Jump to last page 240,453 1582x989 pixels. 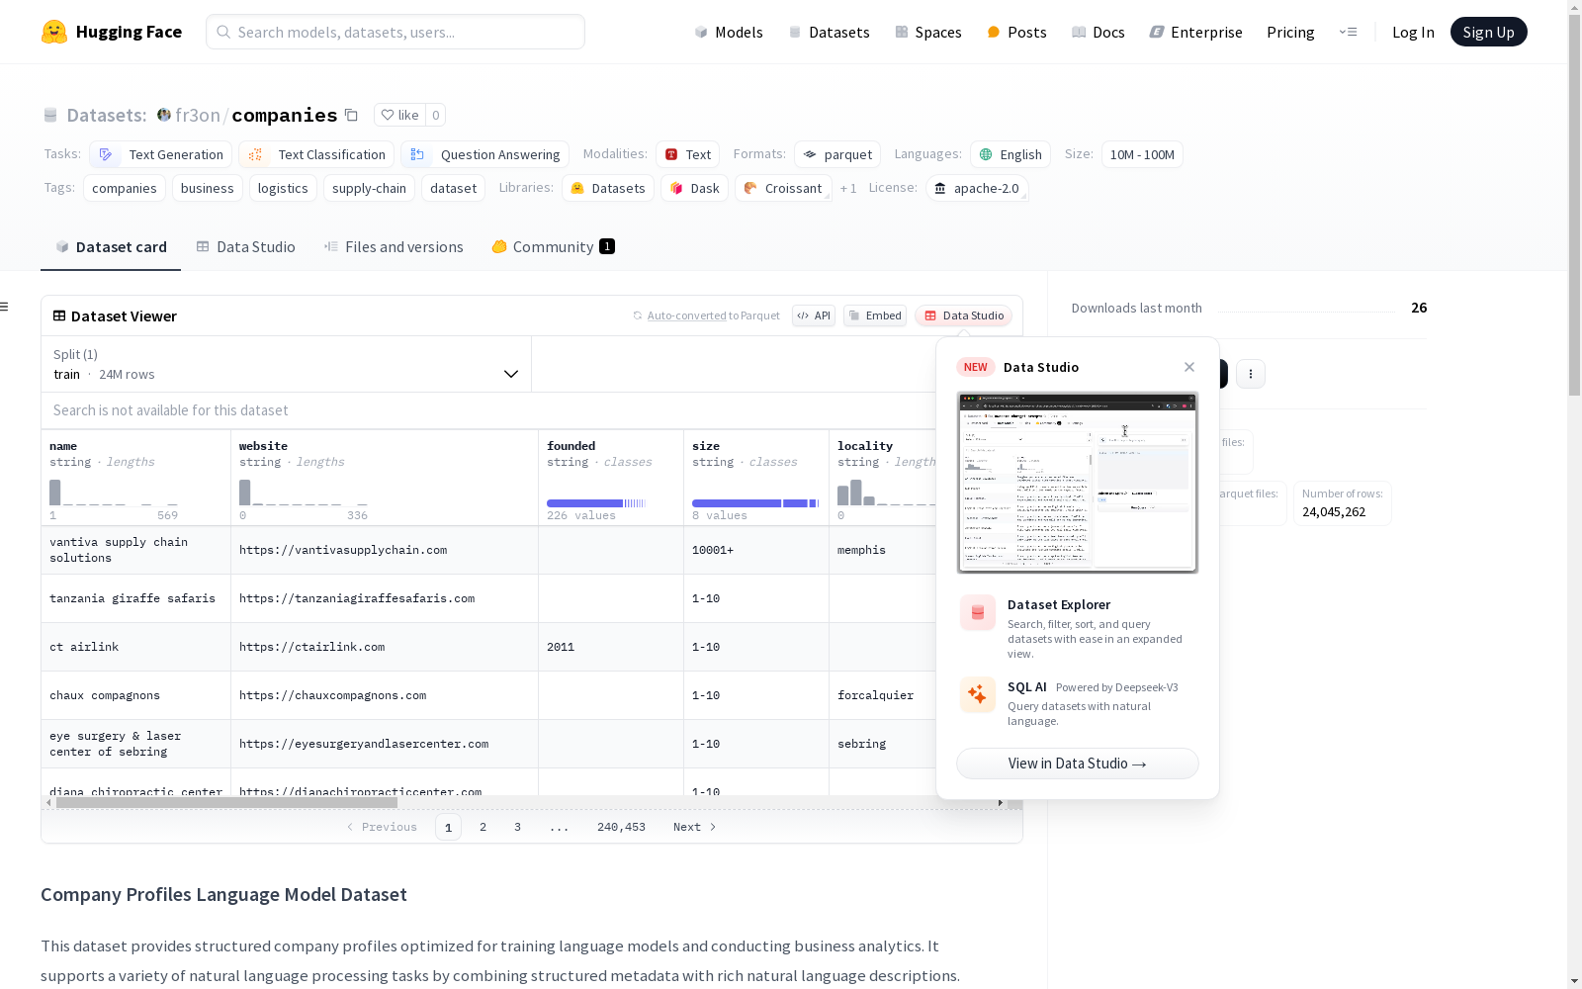pos(621,827)
